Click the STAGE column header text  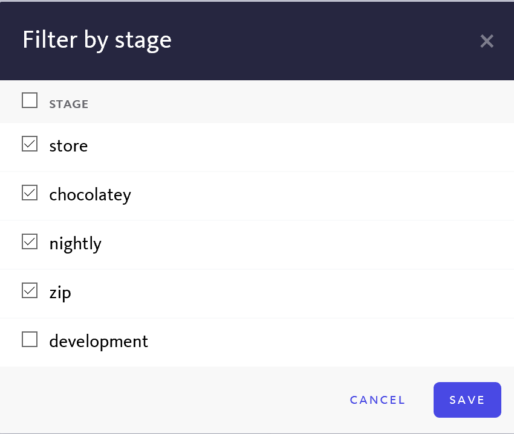pyautogui.click(x=68, y=104)
